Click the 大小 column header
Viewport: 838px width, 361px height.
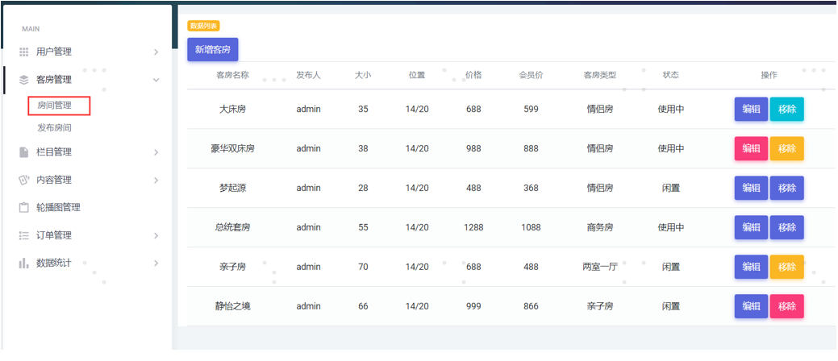tap(363, 75)
